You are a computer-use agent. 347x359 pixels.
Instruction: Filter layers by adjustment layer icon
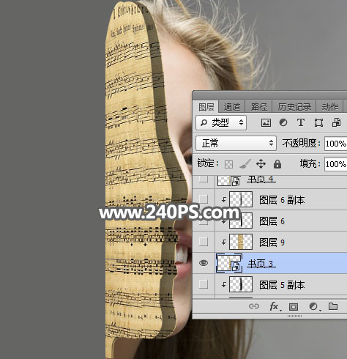283,122
